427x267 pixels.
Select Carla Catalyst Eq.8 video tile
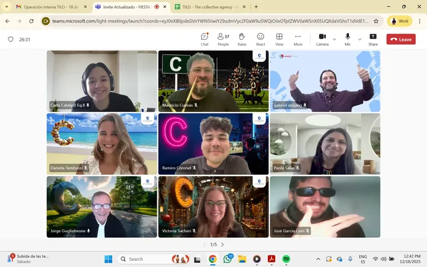[x=102, y=81]
